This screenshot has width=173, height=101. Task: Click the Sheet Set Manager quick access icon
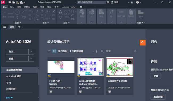(21, 2)
